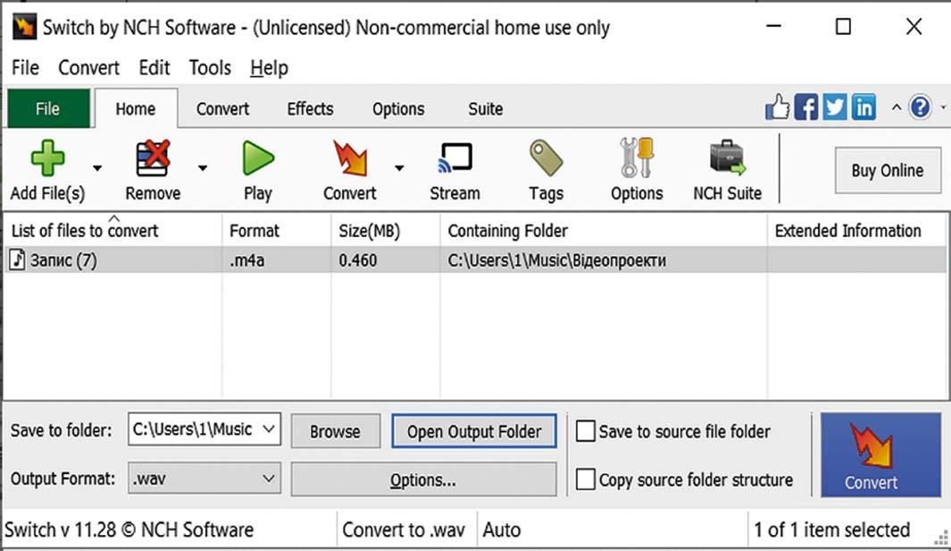Expand the Remove dropdown arrow
The image size is (951, 551).
point(203,168)
